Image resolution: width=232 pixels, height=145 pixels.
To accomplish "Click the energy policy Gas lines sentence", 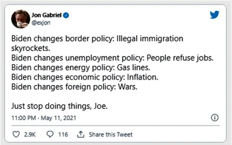I will (81, 68).
